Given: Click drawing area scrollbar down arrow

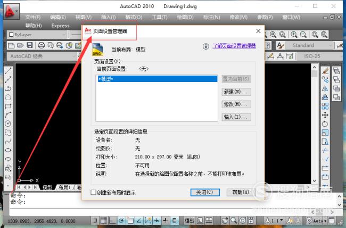Looking at the screenshot, I should [x=315, y=181].
